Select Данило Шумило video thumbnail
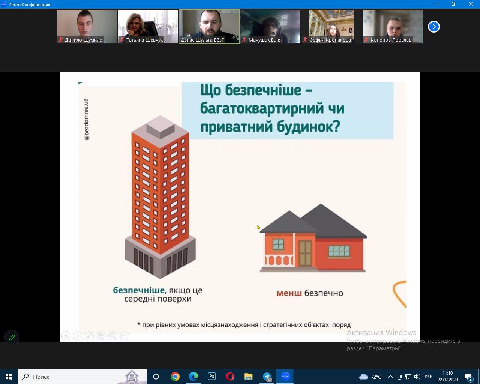The image size is (480, 384). click(x=87, y=27)
